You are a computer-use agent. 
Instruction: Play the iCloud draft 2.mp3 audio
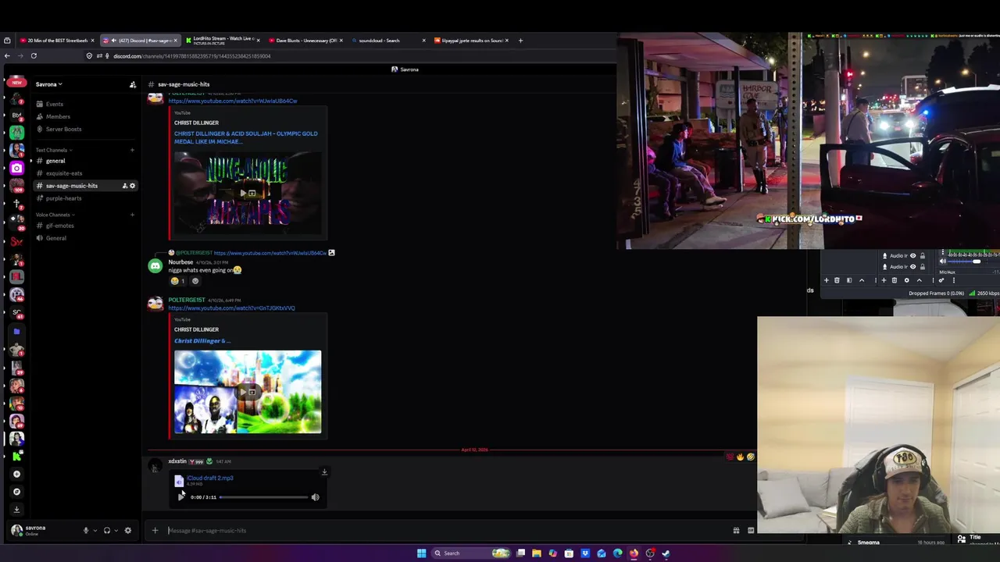(181, 496)
